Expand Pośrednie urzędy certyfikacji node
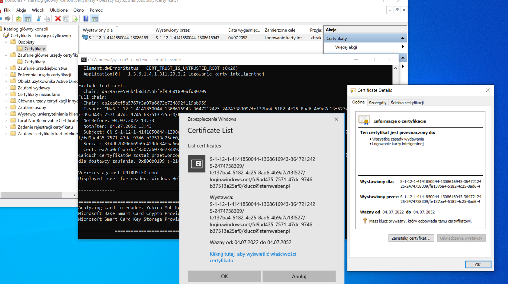Viewport: 508px width, 284px height. pos(6,75)
